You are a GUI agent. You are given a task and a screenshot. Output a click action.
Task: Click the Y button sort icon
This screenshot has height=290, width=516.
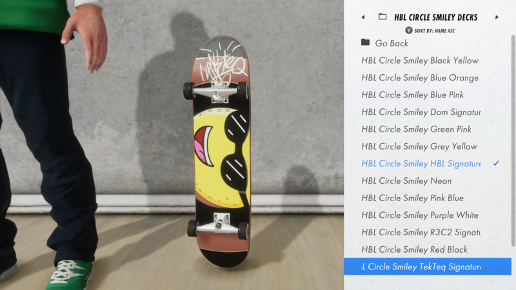[x=408, y=30]
